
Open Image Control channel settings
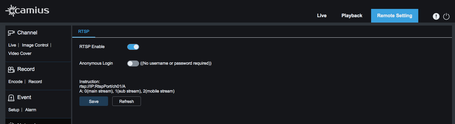pyautogui.click(x=35, y=45)
